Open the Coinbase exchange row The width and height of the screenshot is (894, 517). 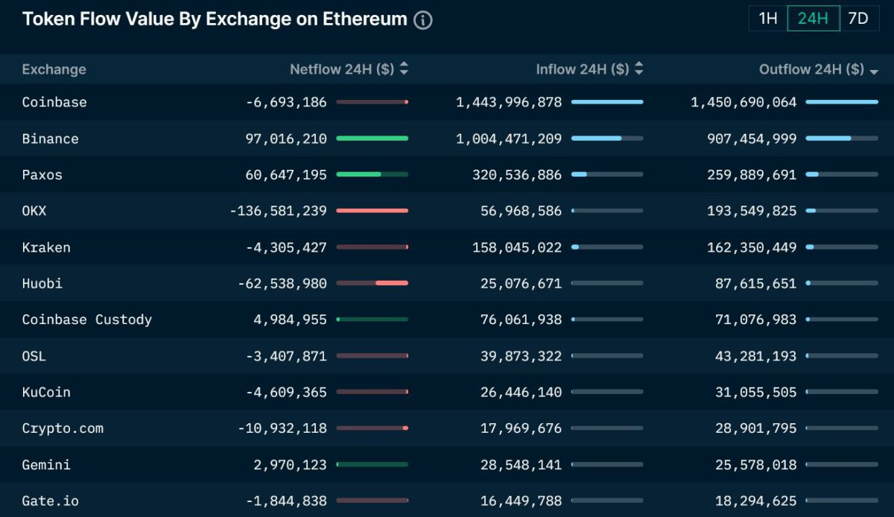tap(54, 102)
